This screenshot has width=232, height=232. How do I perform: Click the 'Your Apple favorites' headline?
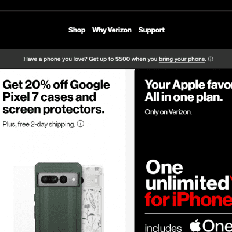tap(188, 85)
